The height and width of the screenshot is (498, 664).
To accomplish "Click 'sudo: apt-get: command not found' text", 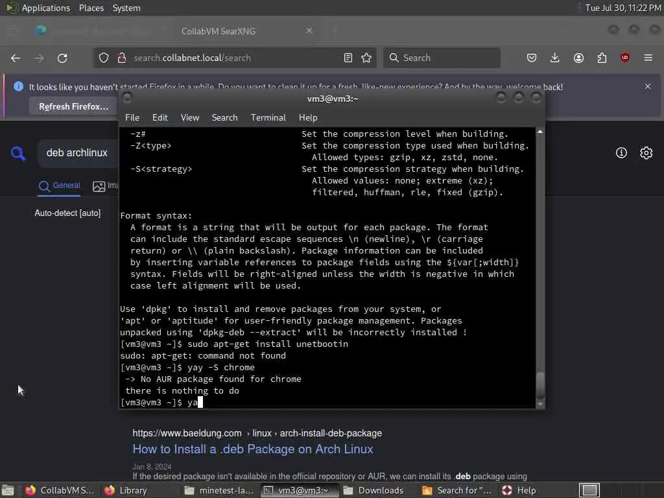I will click(x=203, y=356).
